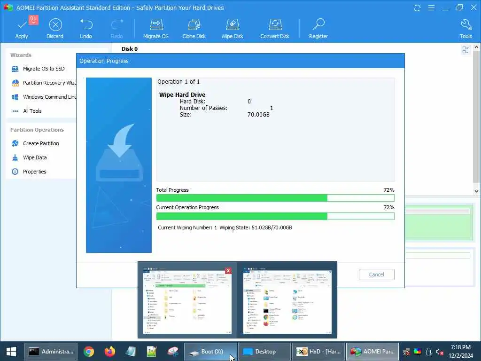Image resolution: width=481 pixels, height=361 pixels.
Task: Open the Tools wrench menu
Action: click(465, 29)
